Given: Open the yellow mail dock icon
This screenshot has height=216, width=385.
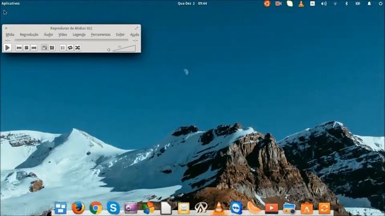Looking at the screenshot, I should pos(183,208).
